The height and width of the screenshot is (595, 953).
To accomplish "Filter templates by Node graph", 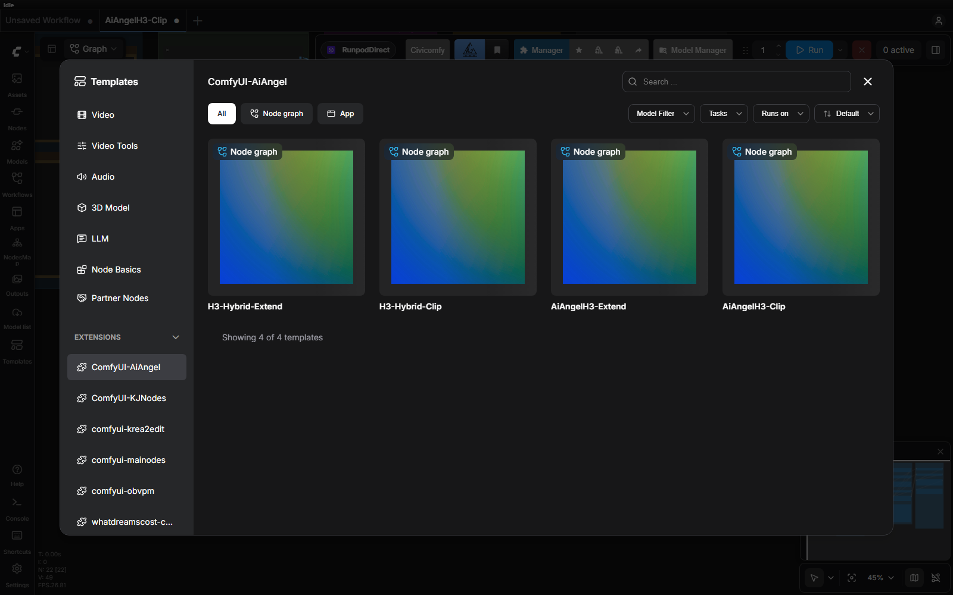I will [276, 114].
